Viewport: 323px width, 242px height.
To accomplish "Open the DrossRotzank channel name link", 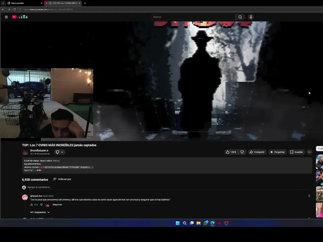I will pyautogui.click(x=38, y=151).
